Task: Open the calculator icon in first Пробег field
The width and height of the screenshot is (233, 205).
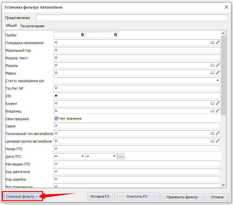Action: click(x=82, y=35)
